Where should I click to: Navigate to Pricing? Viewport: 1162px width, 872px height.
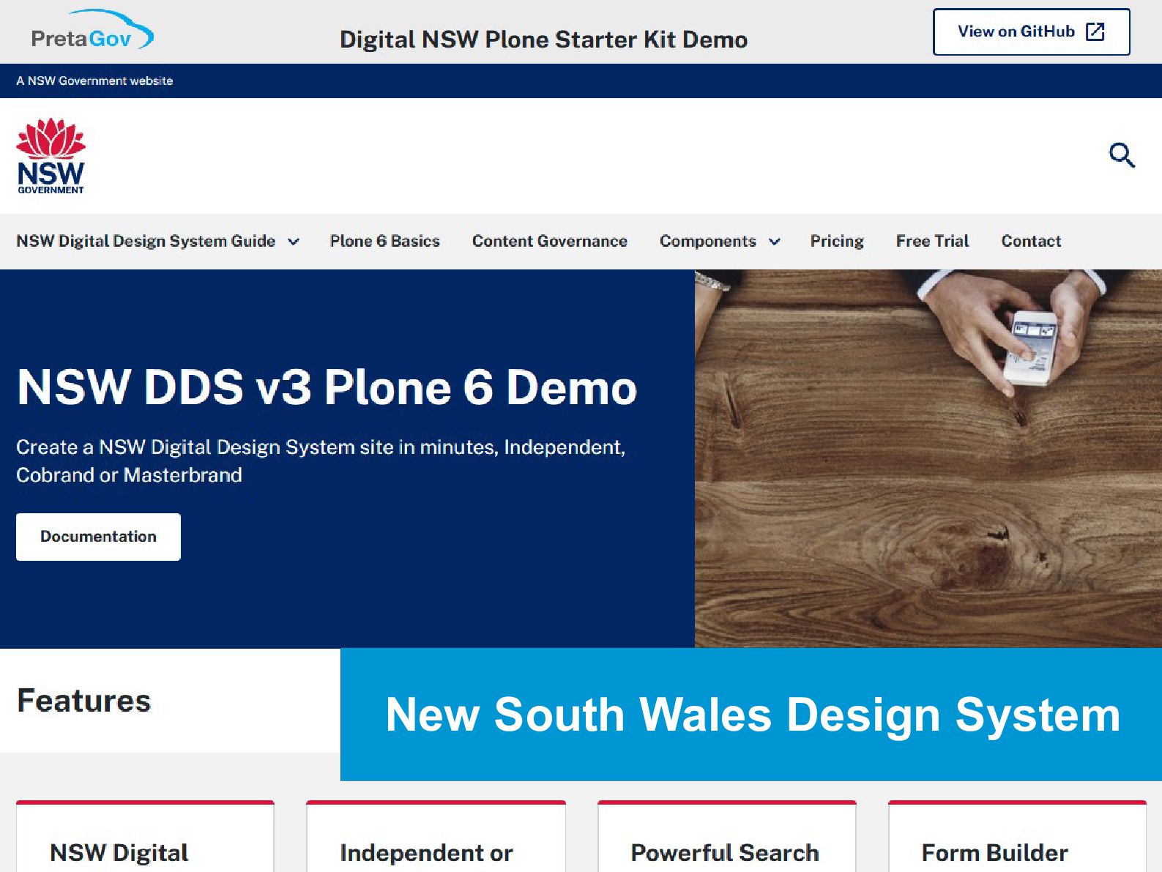point(837,241)
